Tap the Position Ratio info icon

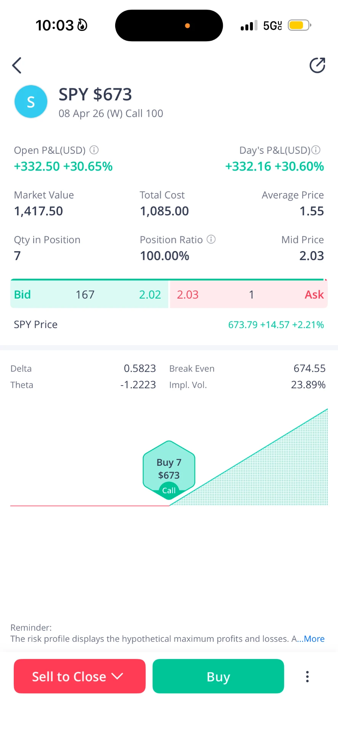pyautogui.click(x=211, y=239)
